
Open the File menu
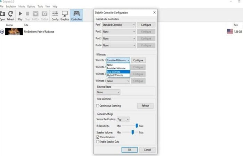[x=2, y=6]
